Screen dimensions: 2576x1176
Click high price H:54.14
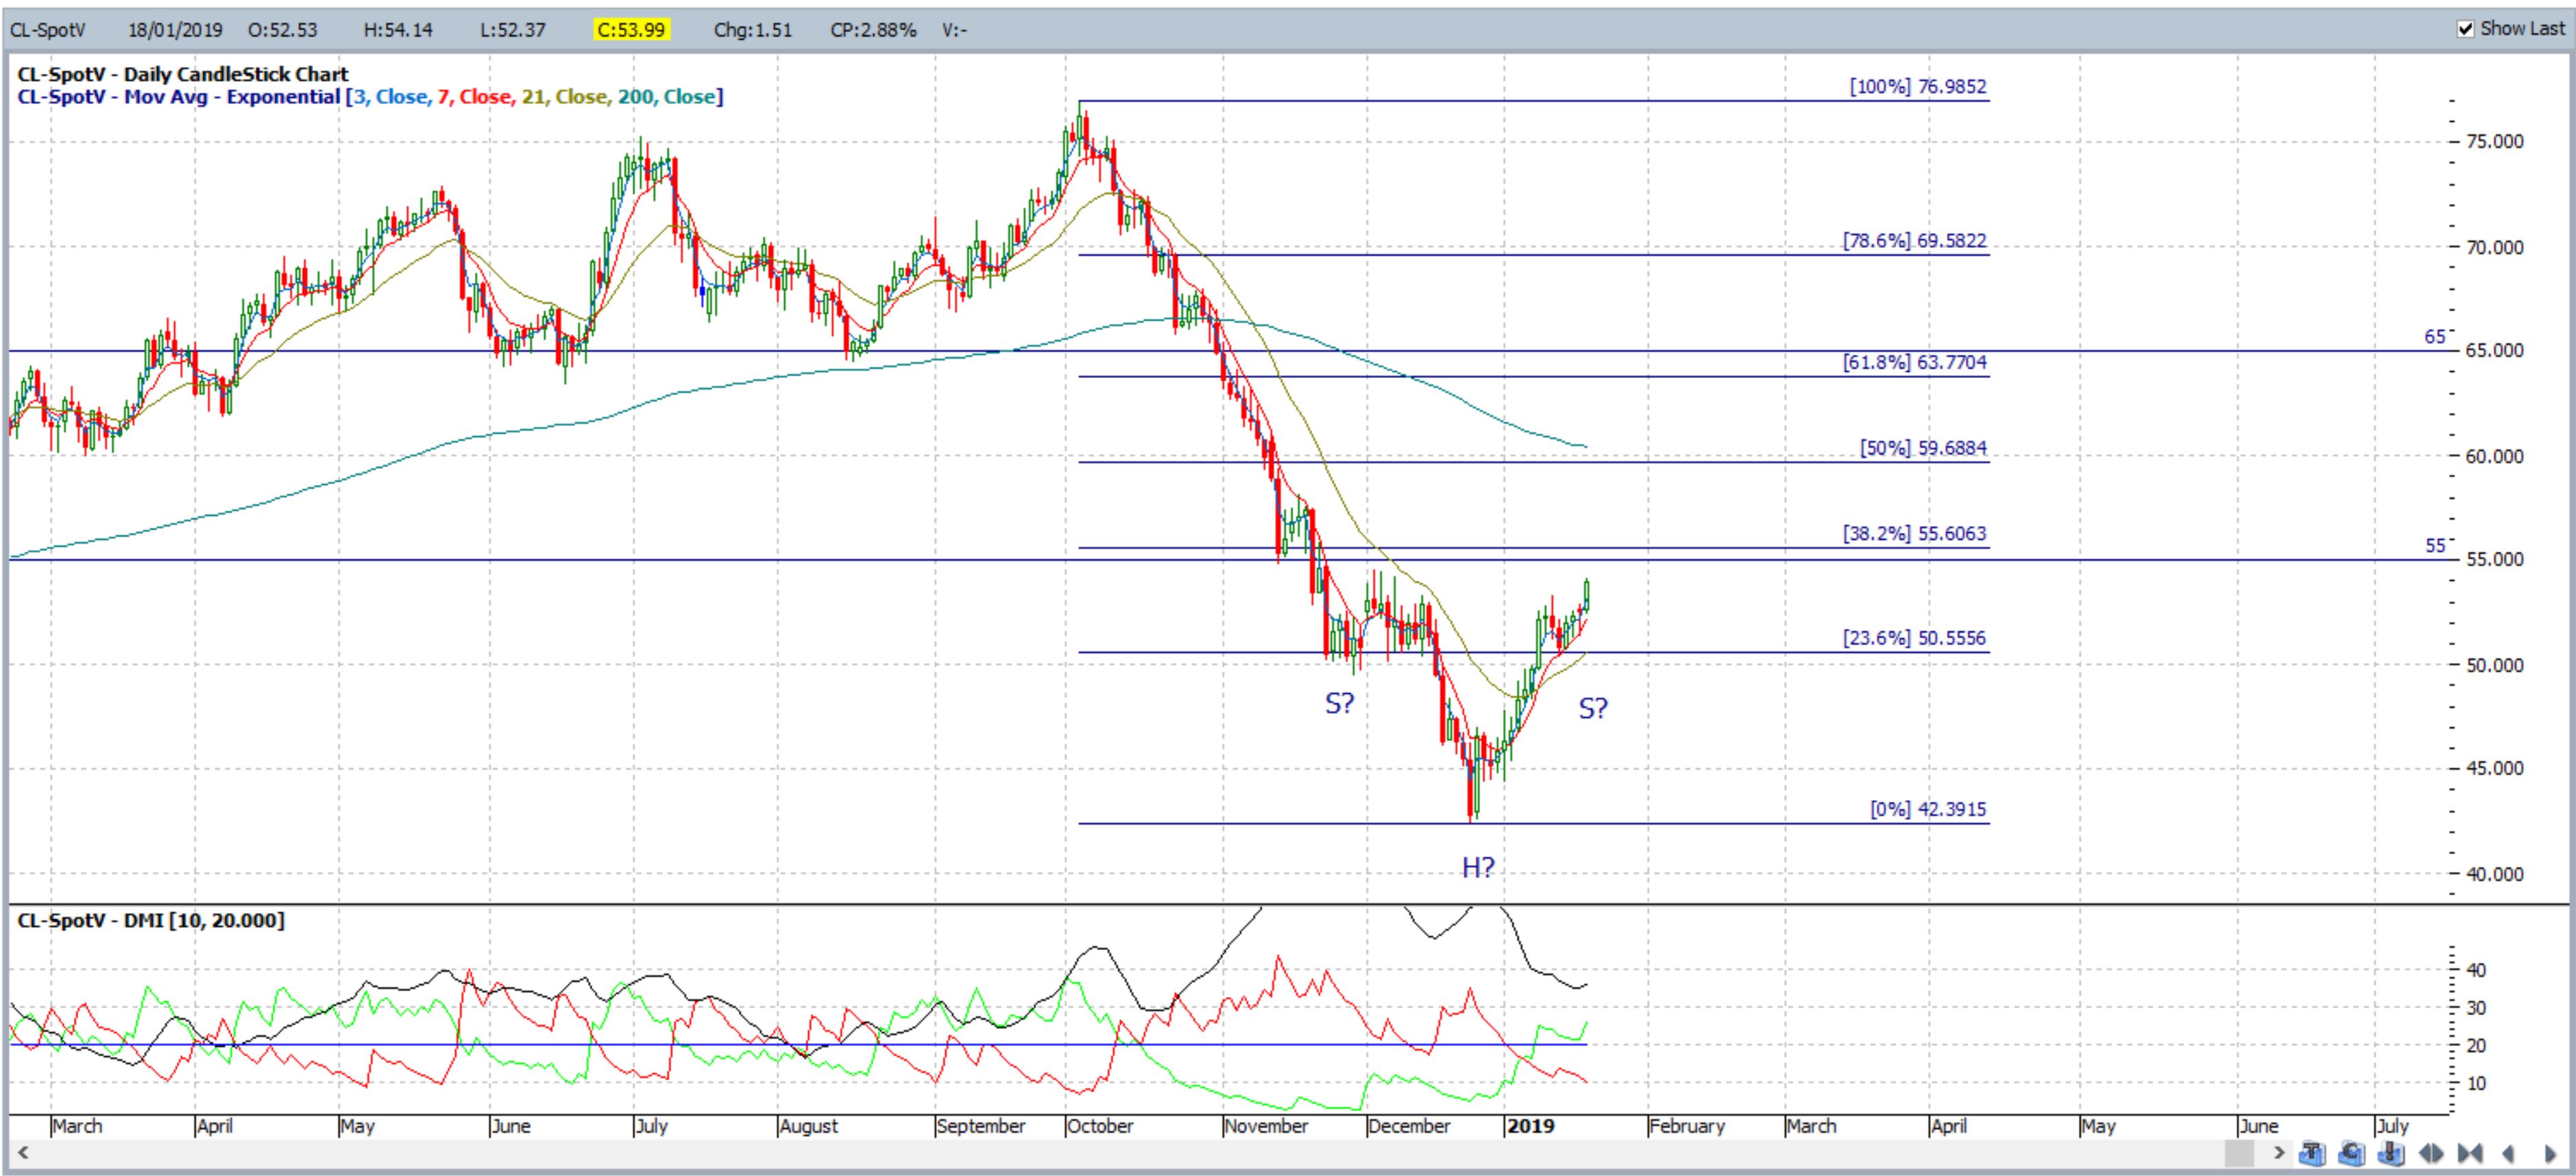398,30
